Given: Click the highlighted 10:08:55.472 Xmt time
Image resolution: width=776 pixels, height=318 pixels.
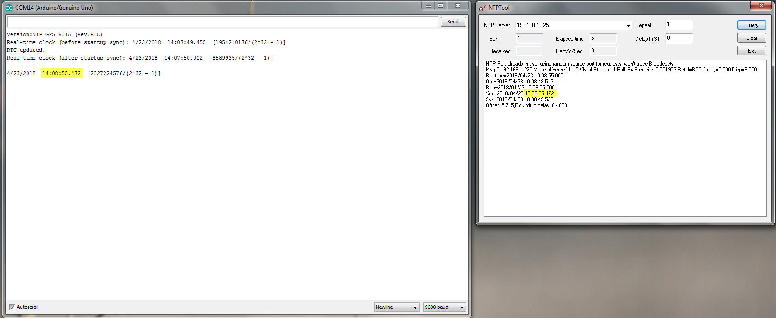Looking at the screenshot, I should tap(539, 93).
